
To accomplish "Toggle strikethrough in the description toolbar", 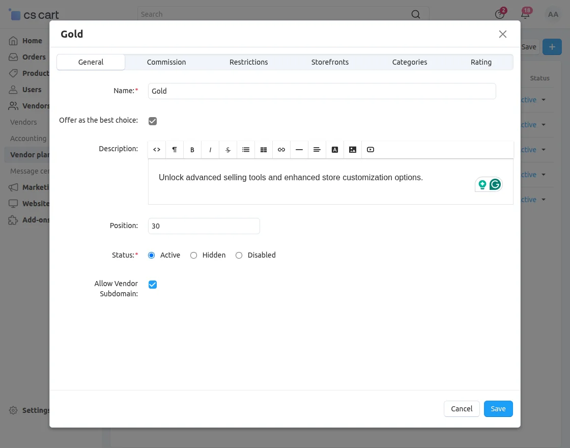I will coord(227,149).
